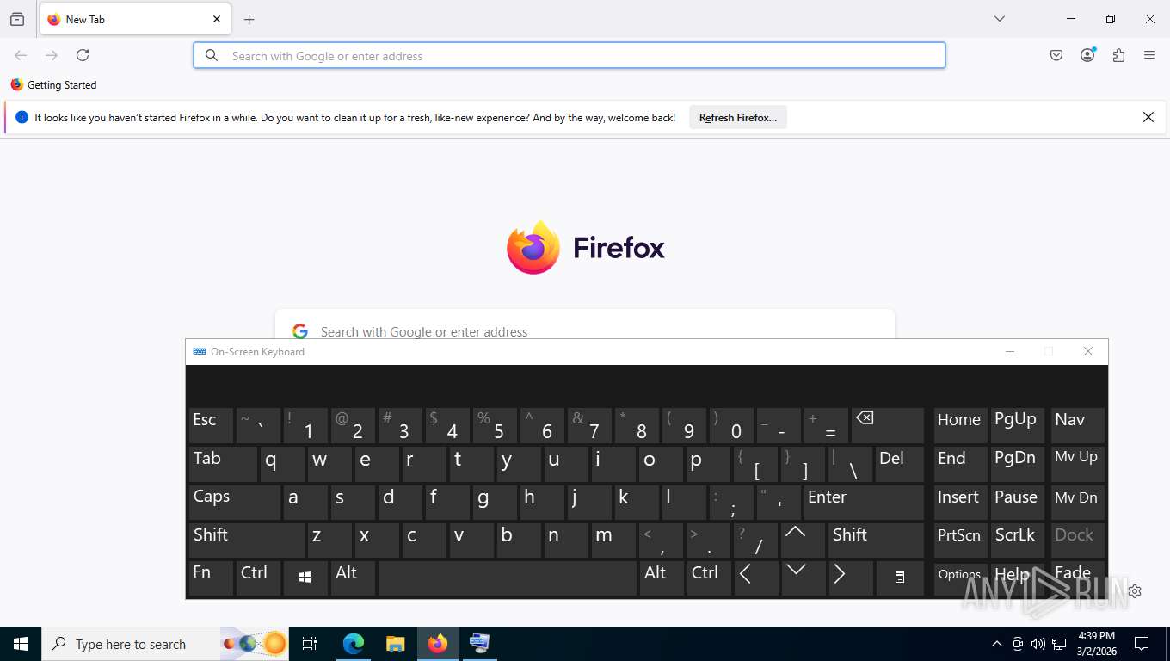Image resolution: width=1170 pixels, height=661 pixels.
Task: Open Microsoft Edge from the taskbar
Action: pos(354,644)
